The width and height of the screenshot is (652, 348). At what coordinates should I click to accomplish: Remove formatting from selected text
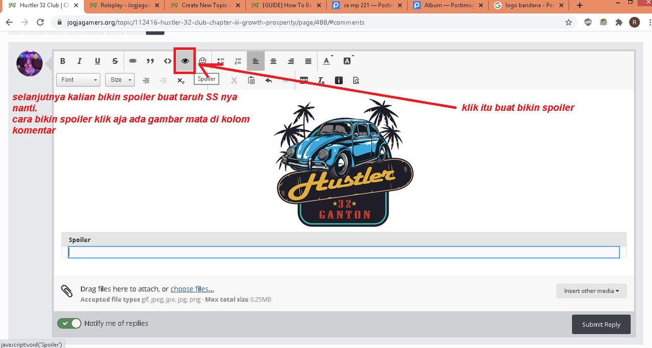(321, 80)
